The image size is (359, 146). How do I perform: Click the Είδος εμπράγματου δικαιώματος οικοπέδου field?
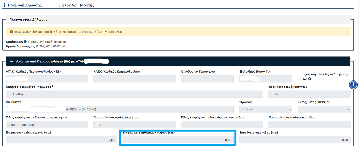222,125
